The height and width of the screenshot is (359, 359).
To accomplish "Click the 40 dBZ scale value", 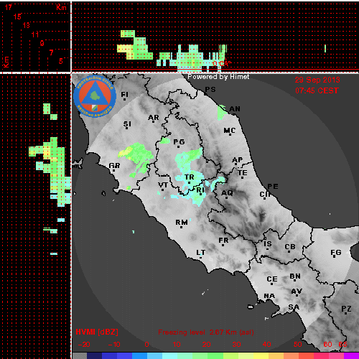I will point(266,345).
